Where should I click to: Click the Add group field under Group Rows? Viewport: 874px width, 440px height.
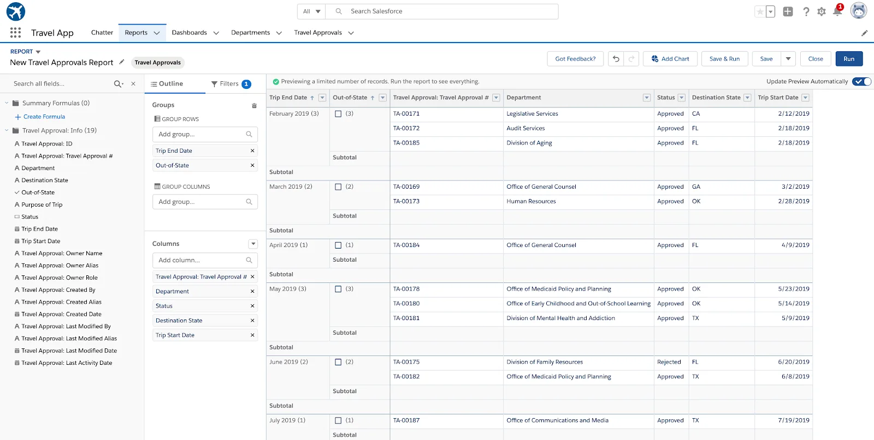coord(205,135)
